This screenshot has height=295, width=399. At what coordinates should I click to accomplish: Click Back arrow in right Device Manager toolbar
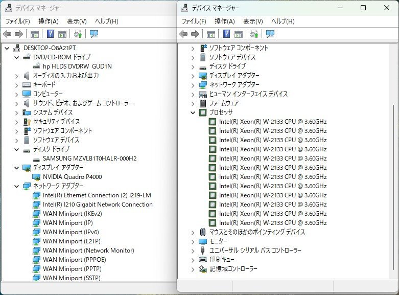point(183,34)
